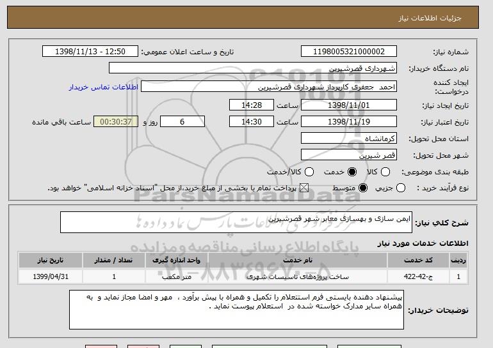
Task: Toggle the اسناد خزانه اسلامی payment checkbox
Action: click(x=304, y=188)
